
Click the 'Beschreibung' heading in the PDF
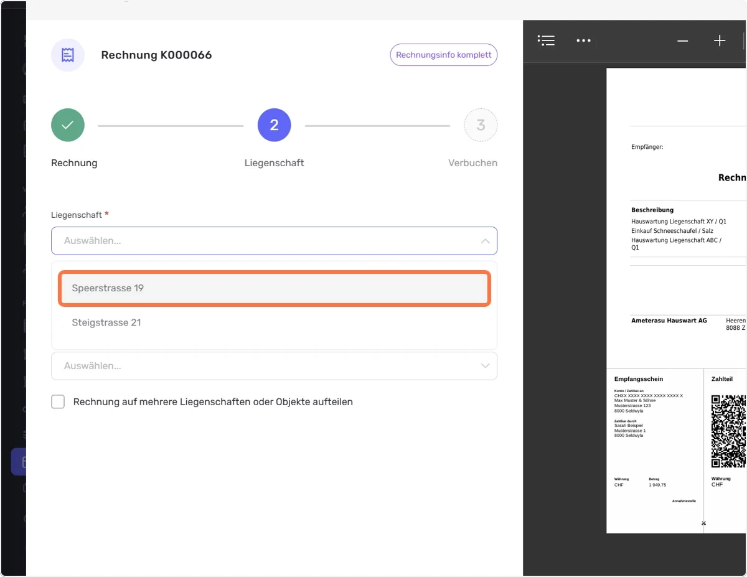tap(652, 210)
